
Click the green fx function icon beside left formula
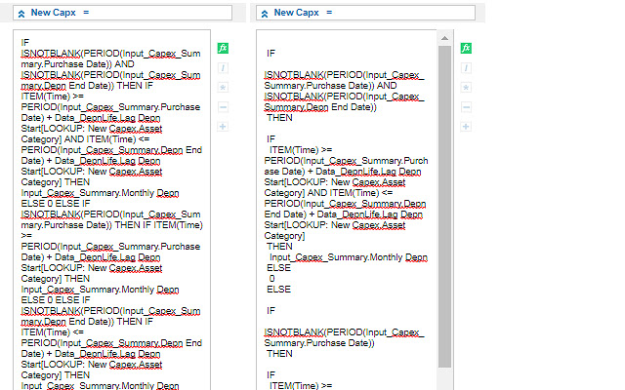(x=223, y=48)
